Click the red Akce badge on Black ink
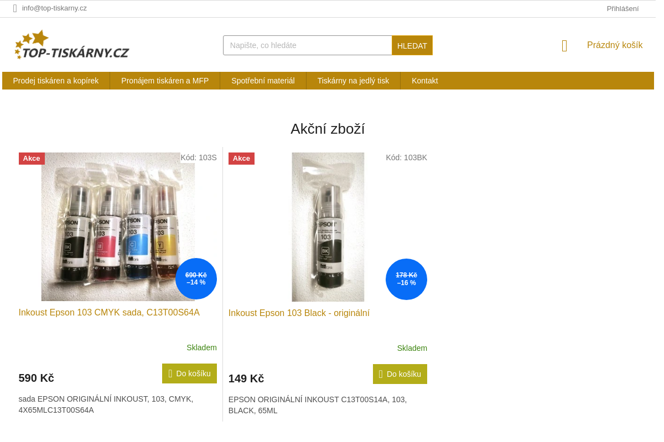The width and height of the screenshot is (664, 442). coord(241,159)
